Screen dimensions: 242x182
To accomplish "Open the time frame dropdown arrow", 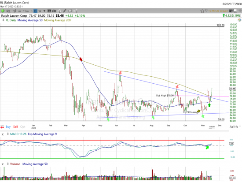I will [x=44, y=11].
